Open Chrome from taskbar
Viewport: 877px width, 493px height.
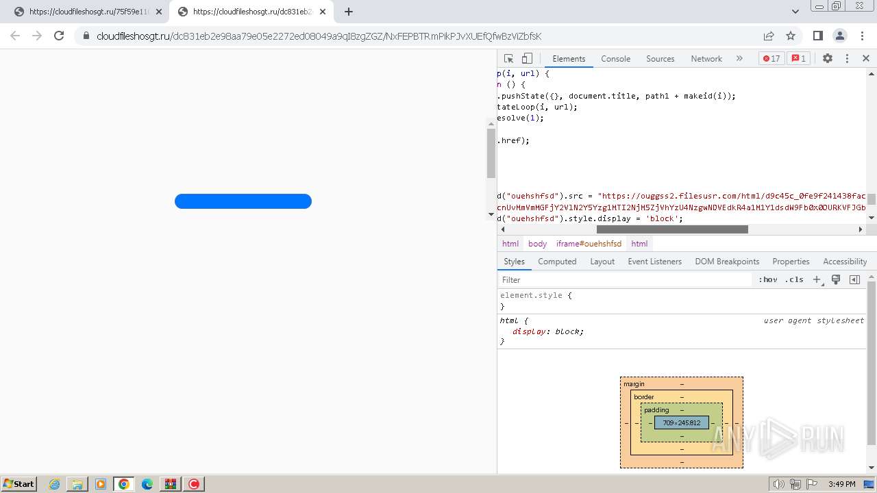(123, 484)
